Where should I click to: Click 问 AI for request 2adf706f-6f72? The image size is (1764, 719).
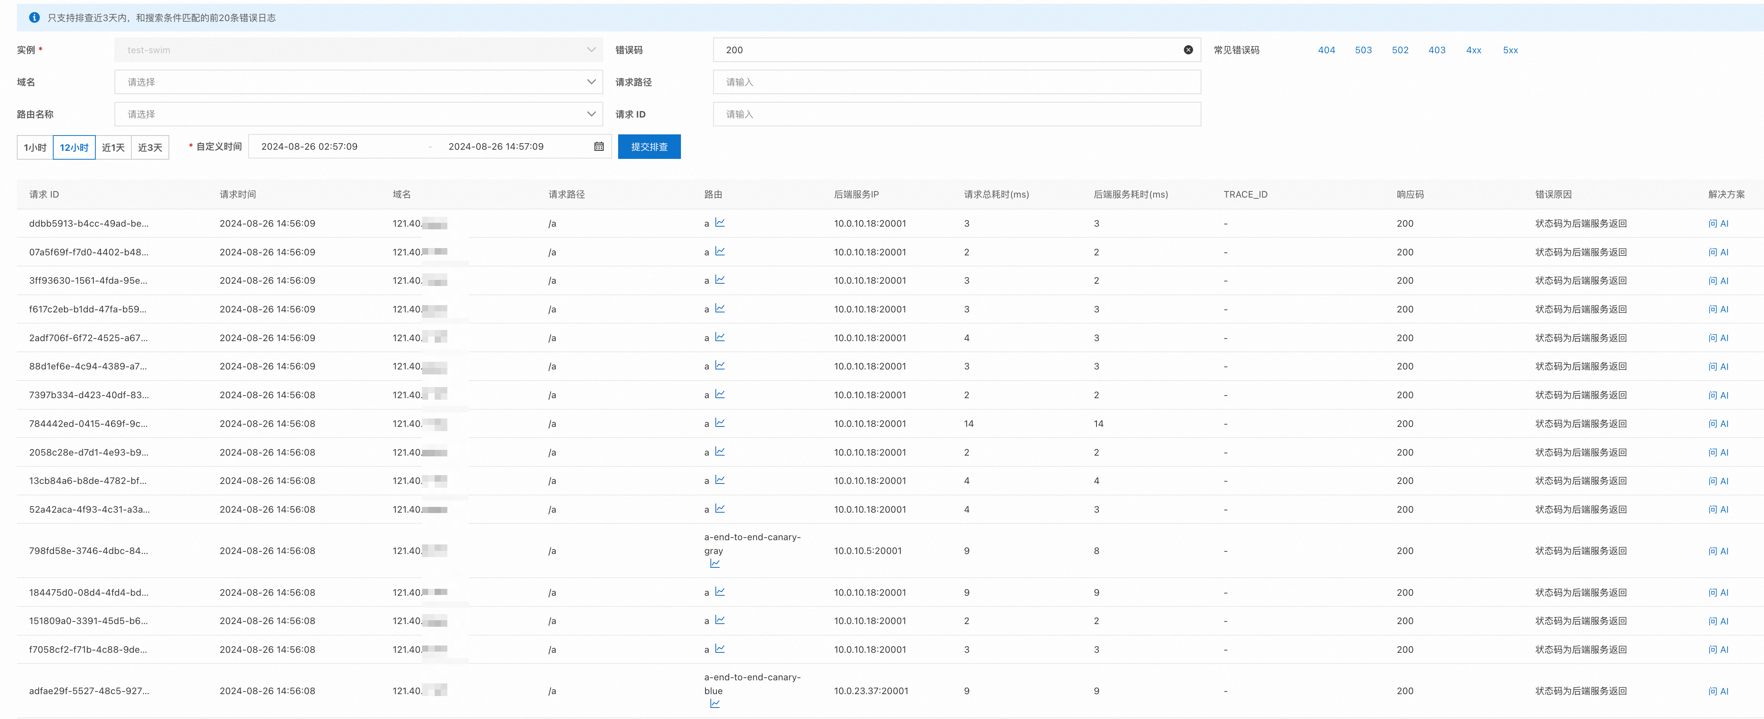[x=1718, y=338]
